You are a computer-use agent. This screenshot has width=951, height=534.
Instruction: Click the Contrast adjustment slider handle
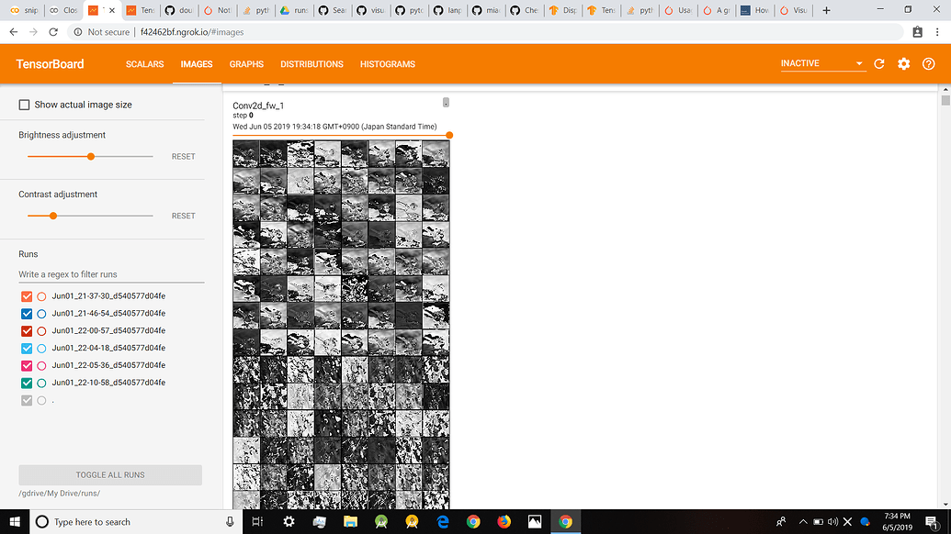pos(53,216)
